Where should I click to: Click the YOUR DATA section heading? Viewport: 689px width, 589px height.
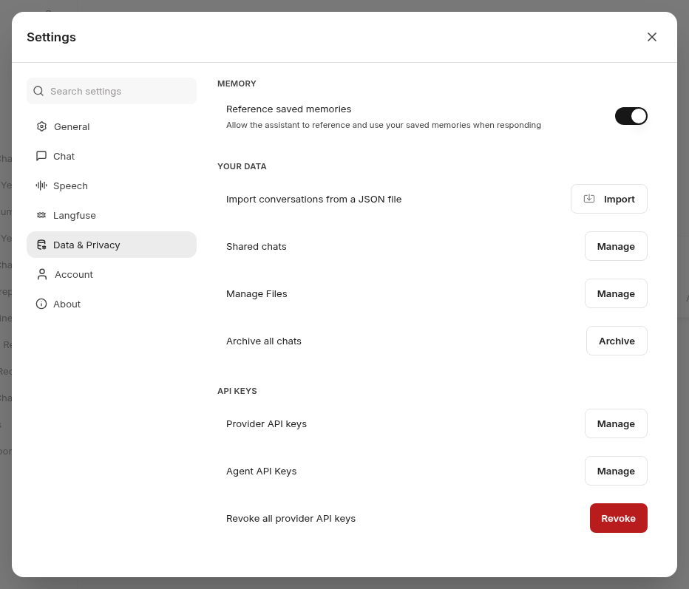242,166
